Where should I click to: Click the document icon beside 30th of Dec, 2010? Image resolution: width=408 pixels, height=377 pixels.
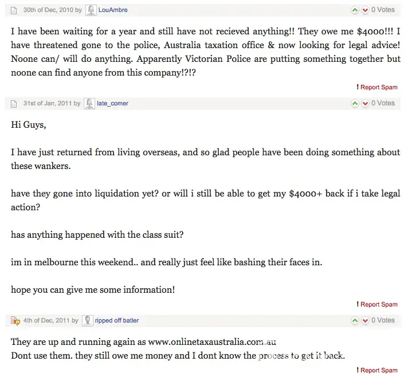14,10
